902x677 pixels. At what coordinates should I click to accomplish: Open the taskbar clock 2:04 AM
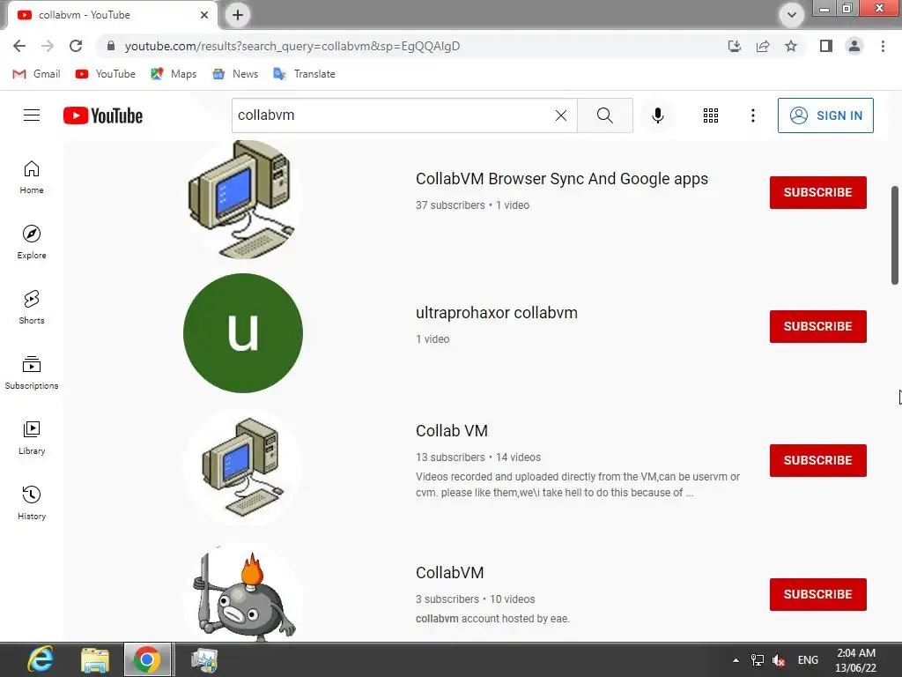pos(856,660)
